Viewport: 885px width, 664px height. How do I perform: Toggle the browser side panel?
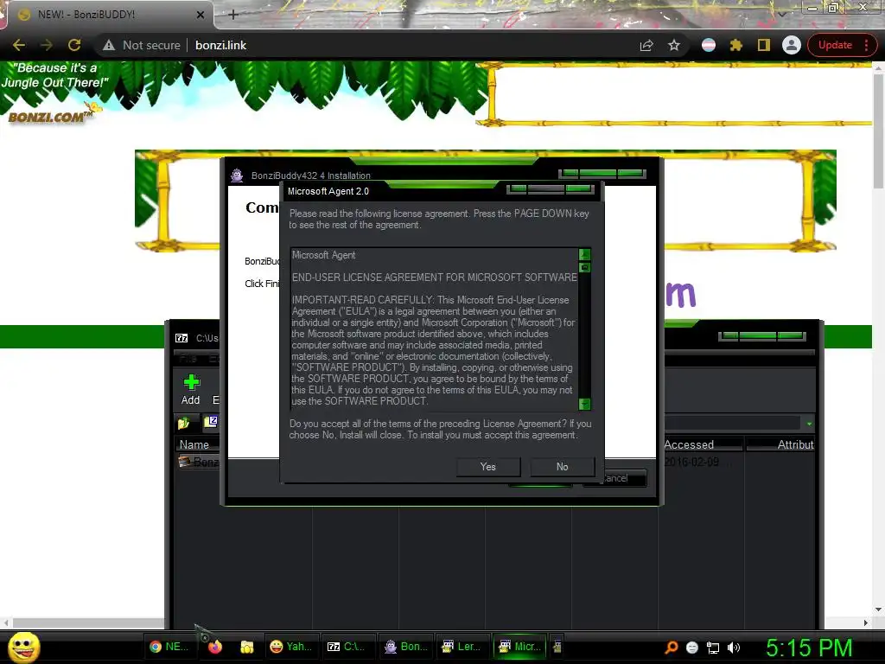pos(764,45)
